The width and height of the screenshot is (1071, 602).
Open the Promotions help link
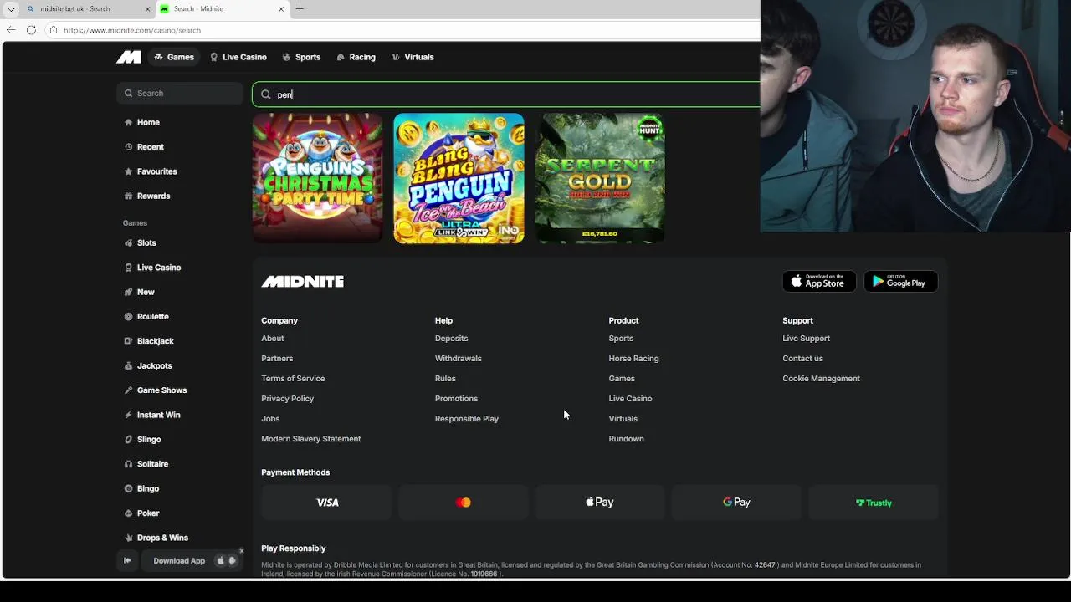pos(457,399)
